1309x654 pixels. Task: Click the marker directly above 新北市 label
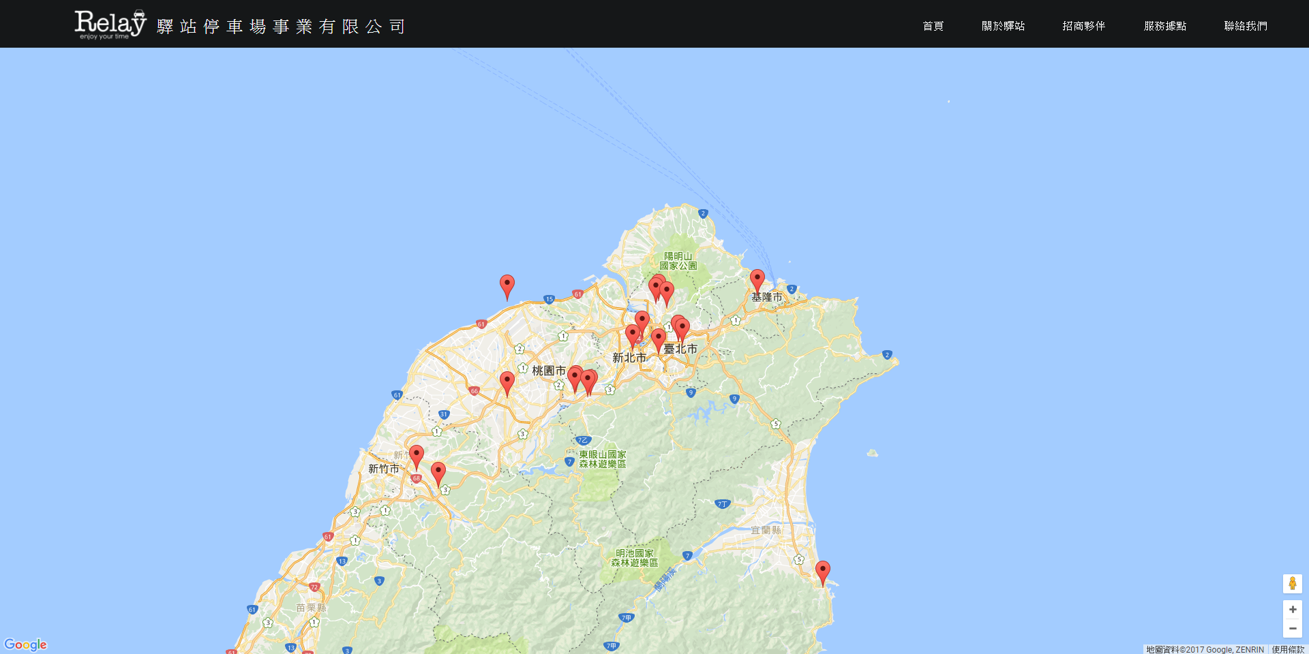point(632,334)
